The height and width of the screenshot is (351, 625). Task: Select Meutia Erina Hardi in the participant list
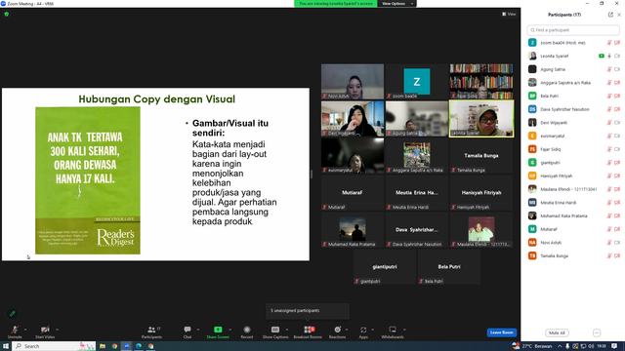[x=573, y=203]
